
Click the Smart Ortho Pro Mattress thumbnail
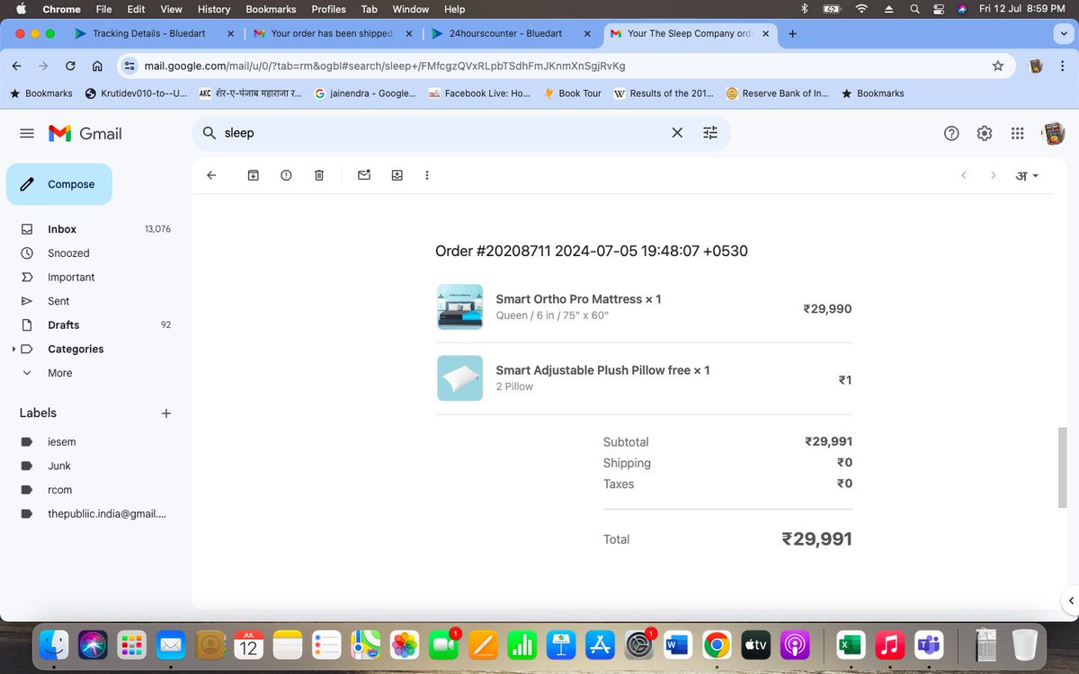click(x=459, y=306)
